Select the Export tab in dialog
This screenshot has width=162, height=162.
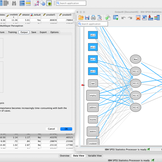(x=43, y=32)
